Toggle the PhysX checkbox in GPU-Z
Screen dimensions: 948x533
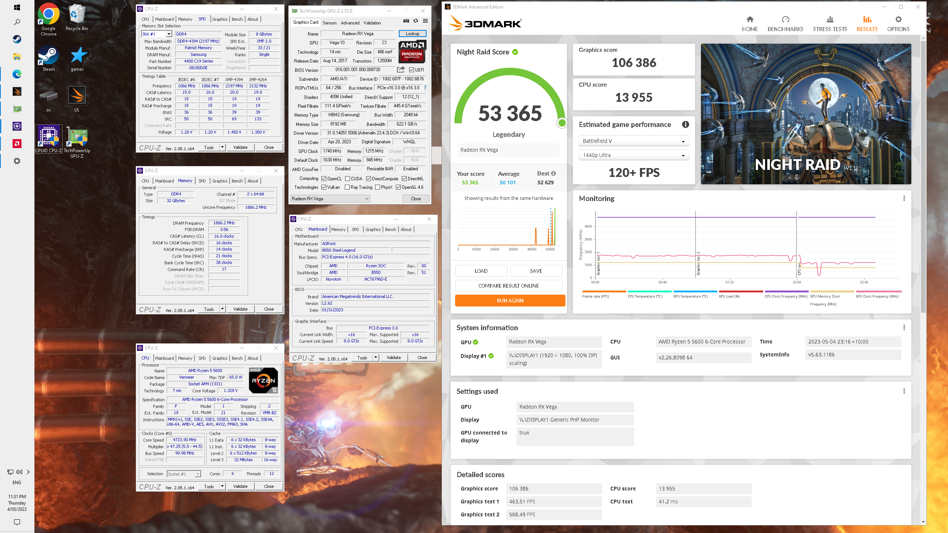coord(377,187)
